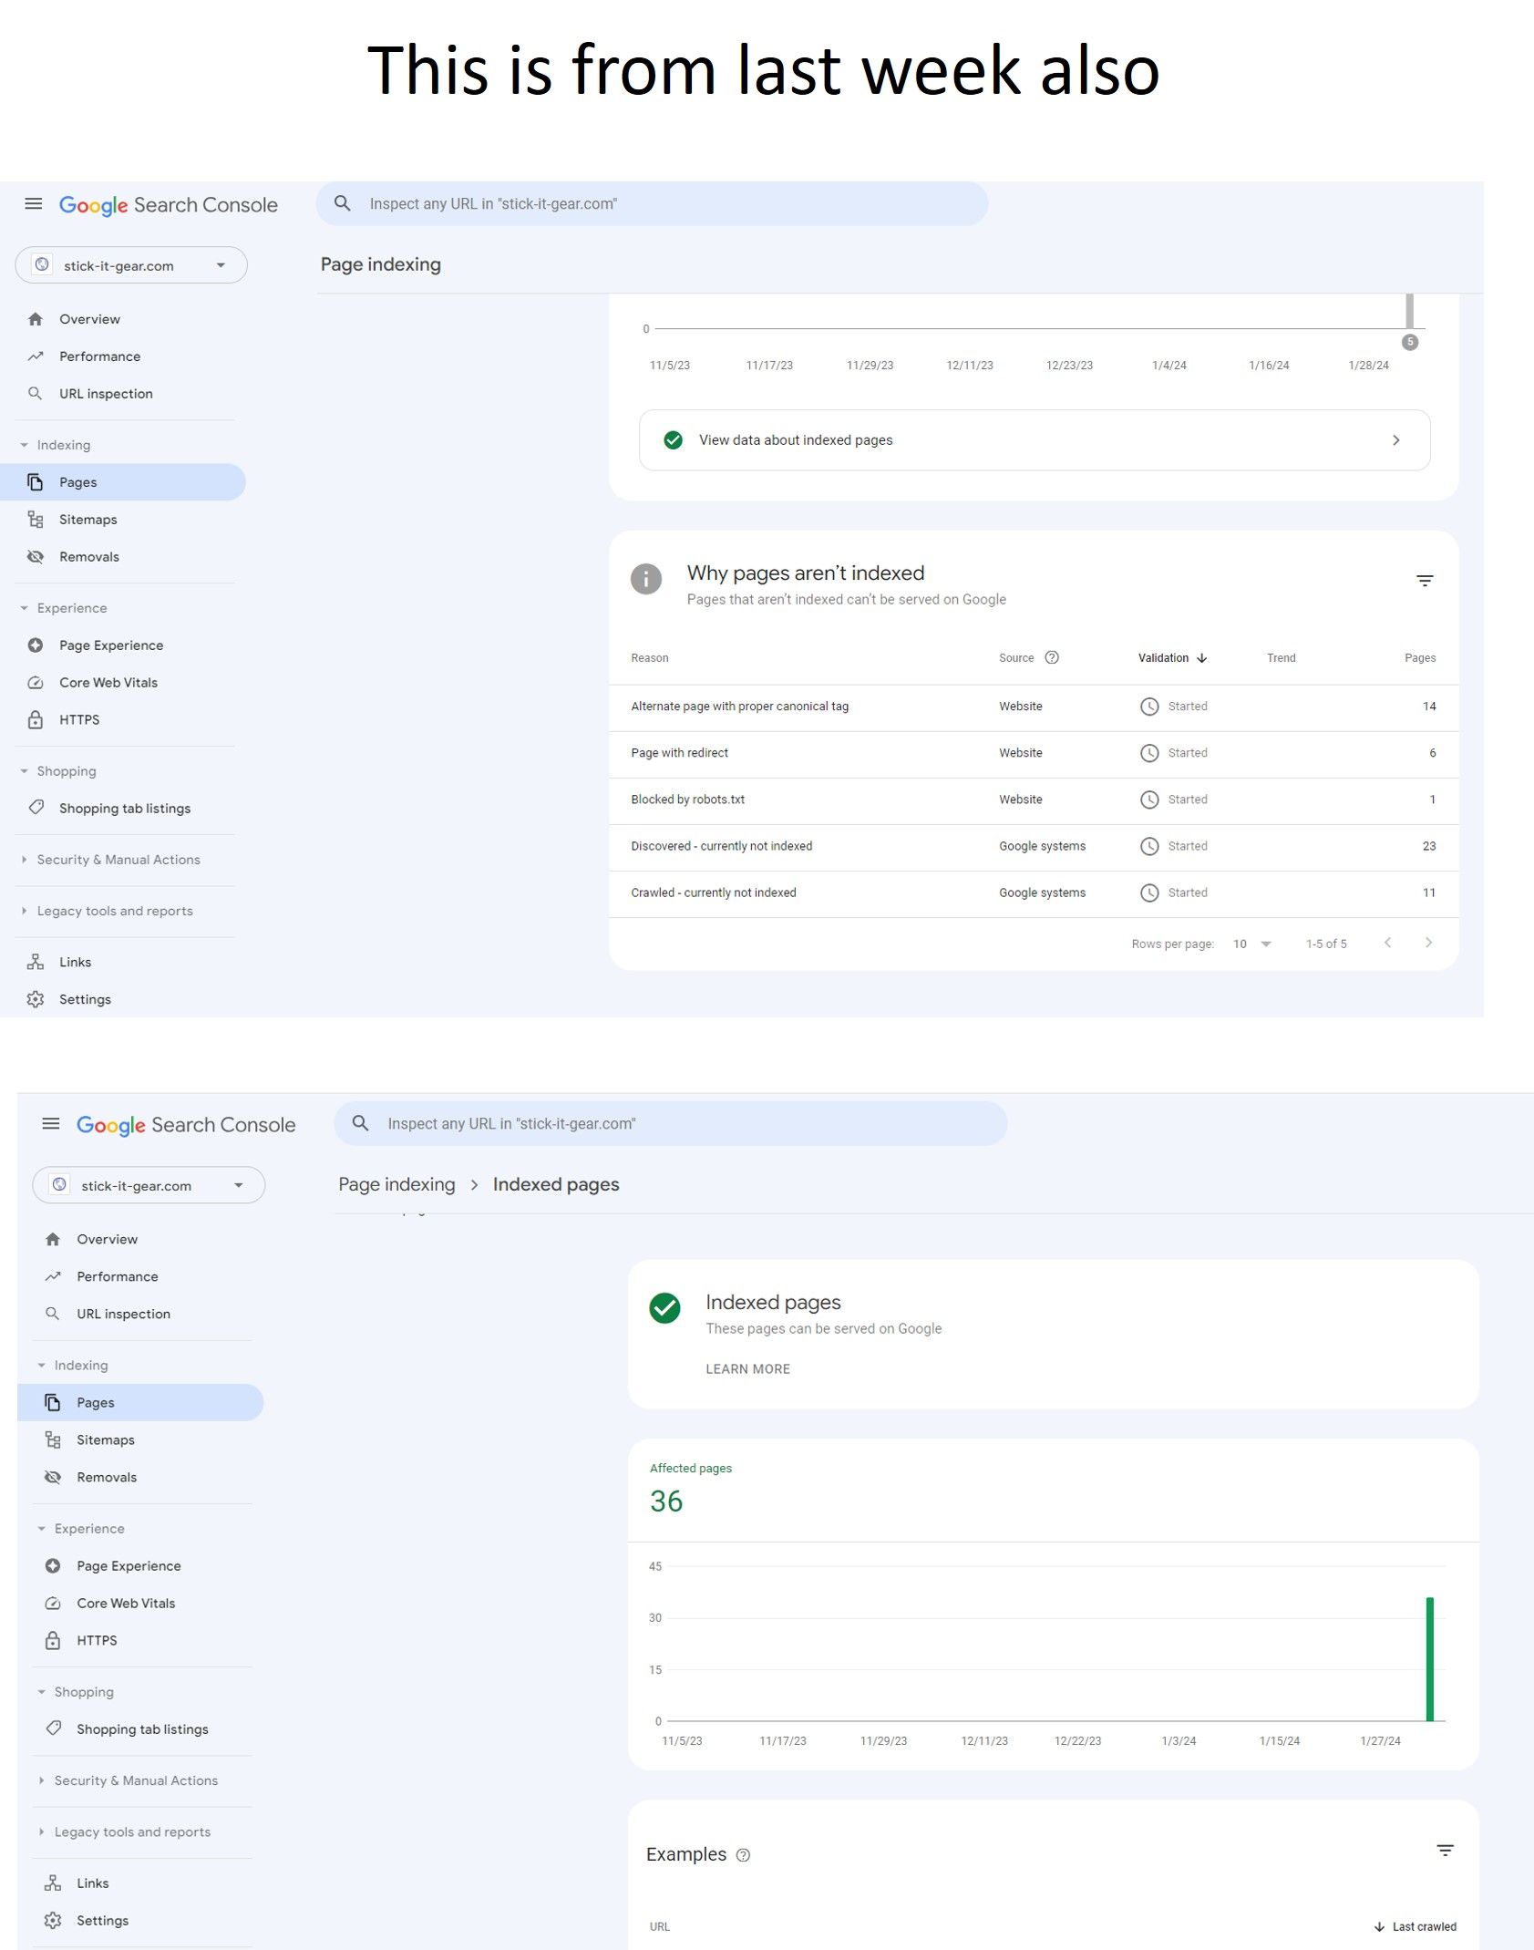Select the Affected pages 36 metric
Screen dimensions: 1534x1950
666,1501
